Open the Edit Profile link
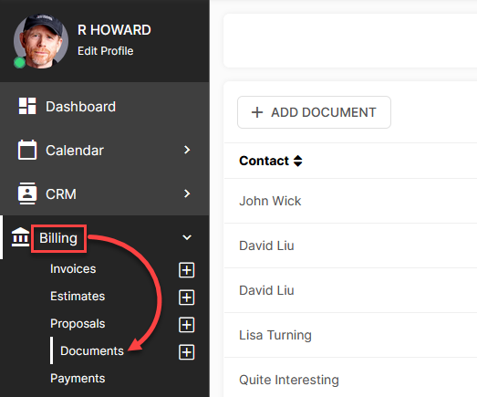The image size is (477, 397). point(105,51)
